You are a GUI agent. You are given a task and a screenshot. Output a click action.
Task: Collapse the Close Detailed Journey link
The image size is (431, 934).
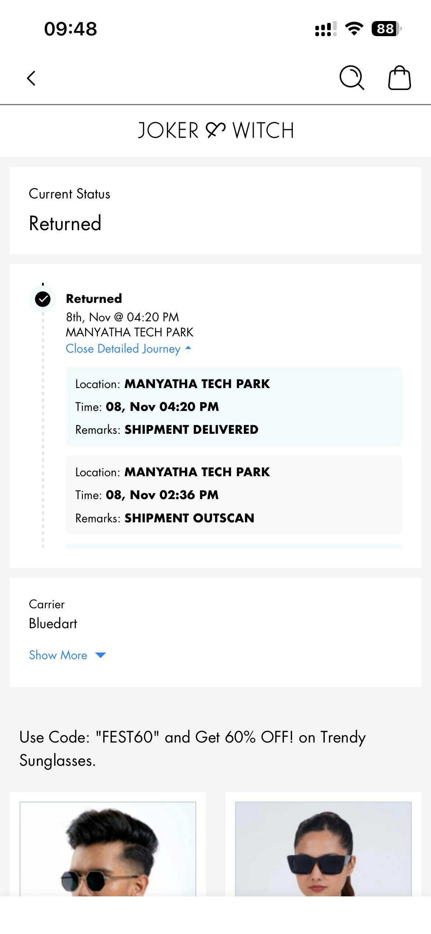123,349
